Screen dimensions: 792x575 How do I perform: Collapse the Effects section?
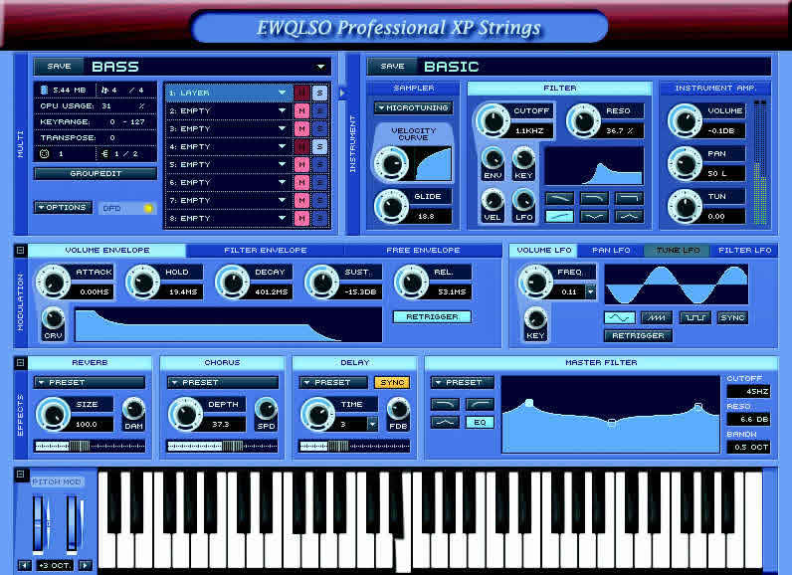(20, 362)
